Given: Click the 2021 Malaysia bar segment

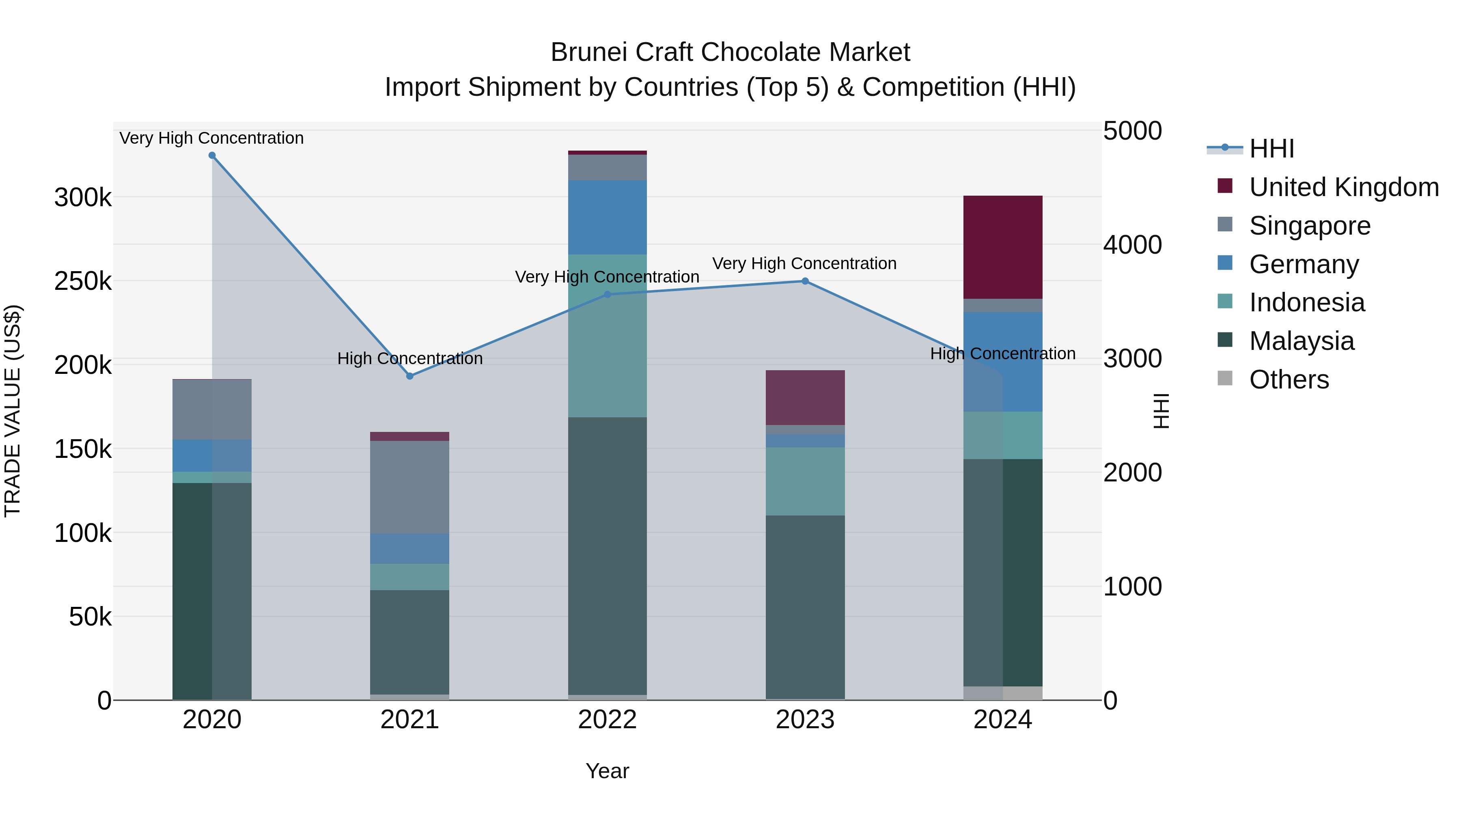Looking at the screenshot, I should point(410,642).
